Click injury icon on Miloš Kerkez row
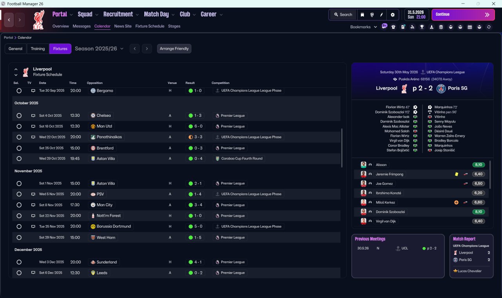This screenshot has width=502, height=298. click(x=456, y=202)
